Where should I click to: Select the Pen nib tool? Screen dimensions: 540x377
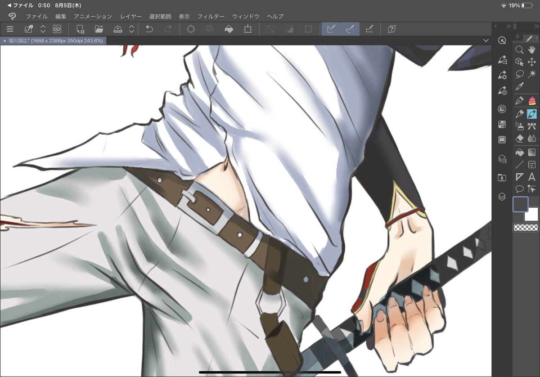tap(519, 100)
